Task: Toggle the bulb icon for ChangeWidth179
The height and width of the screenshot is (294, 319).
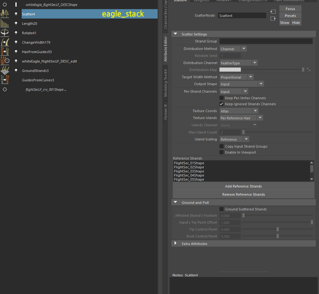Action: coord(16,42)
